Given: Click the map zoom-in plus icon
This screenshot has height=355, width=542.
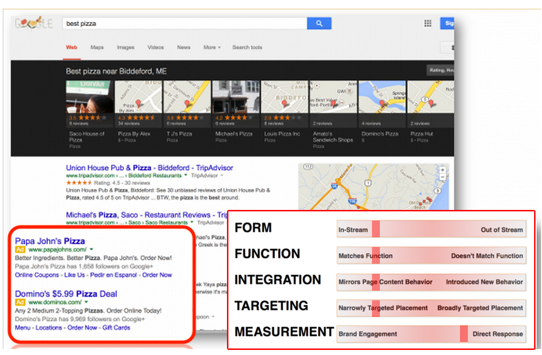Looking at the screenshot, I should tap(443, 170).
